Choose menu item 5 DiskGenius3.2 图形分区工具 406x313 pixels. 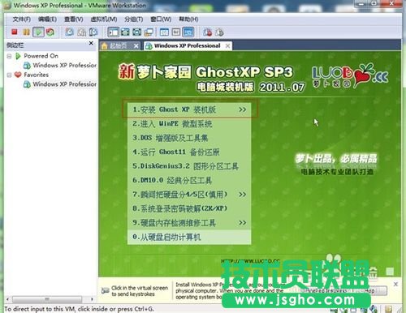click(x=189, y=166)
